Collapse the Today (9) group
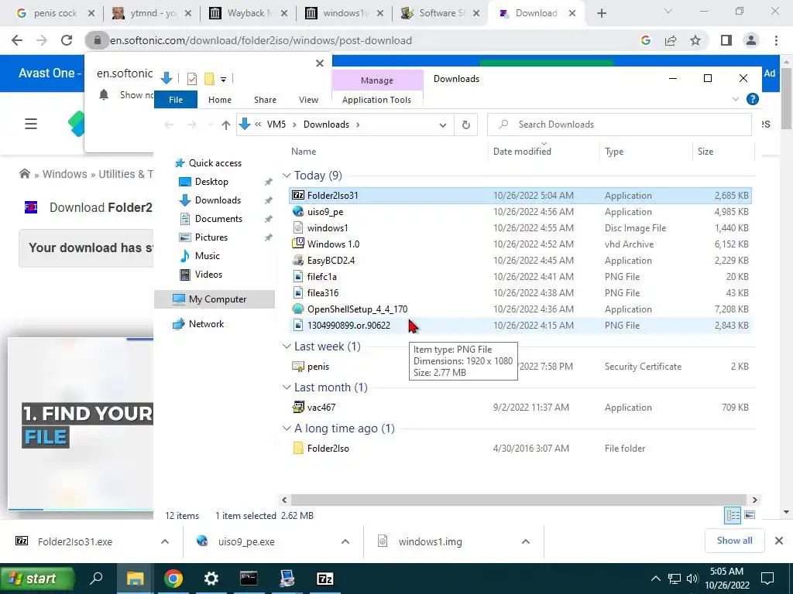793x594 pixels. tap(287, 176)
